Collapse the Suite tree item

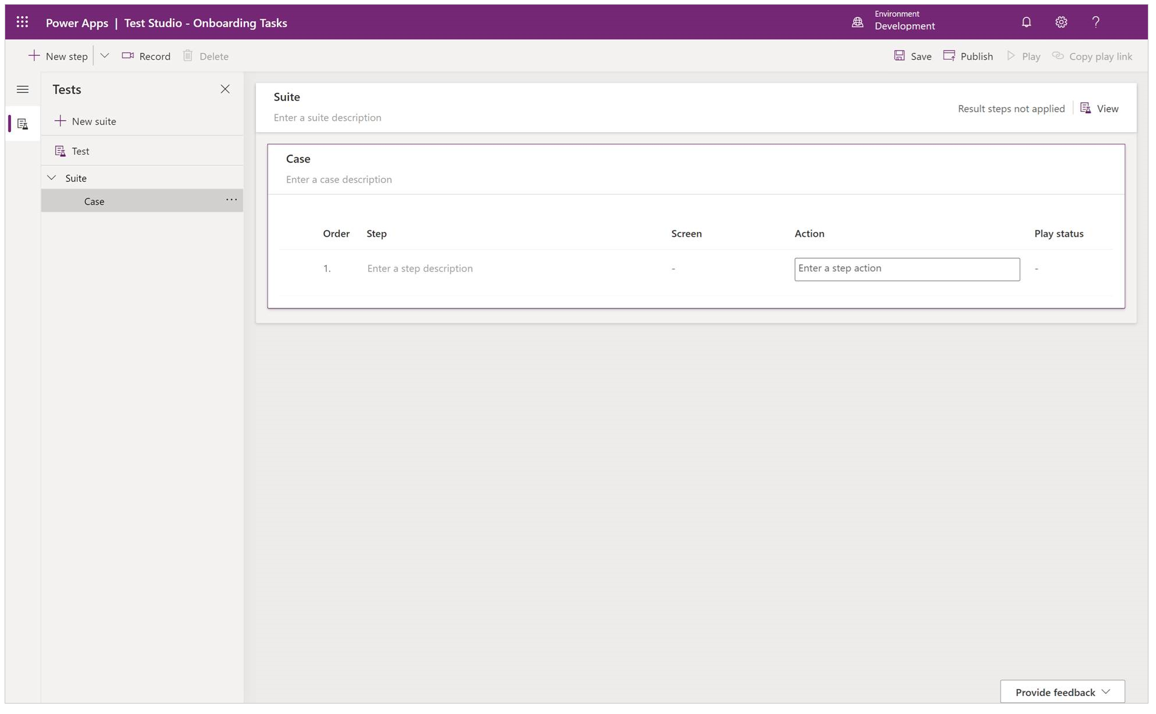[x=52, y=177]
